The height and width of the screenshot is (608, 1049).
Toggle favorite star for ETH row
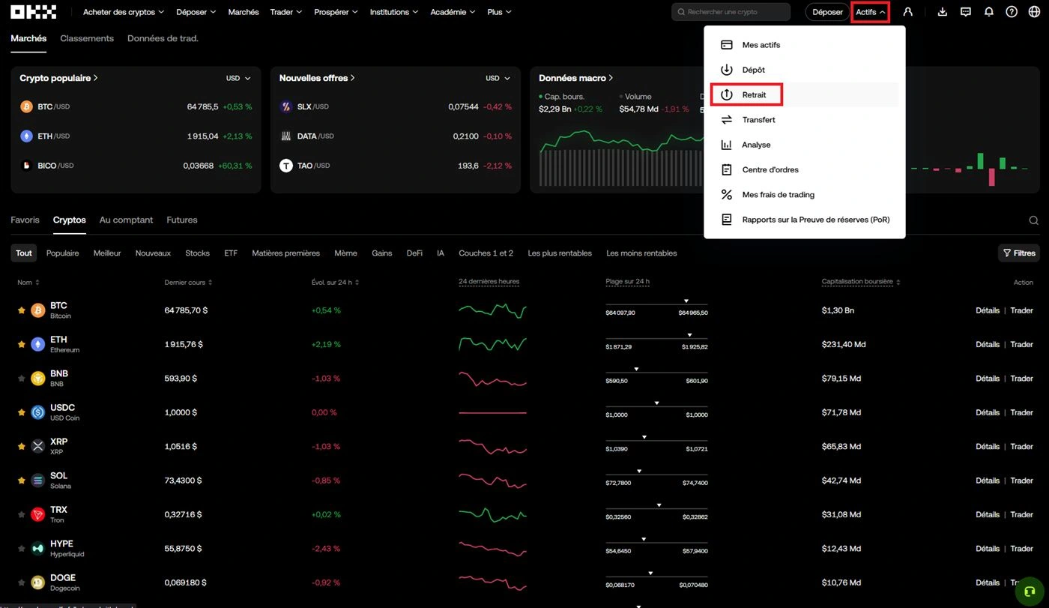pyautogui.click(x=21, y=344)
